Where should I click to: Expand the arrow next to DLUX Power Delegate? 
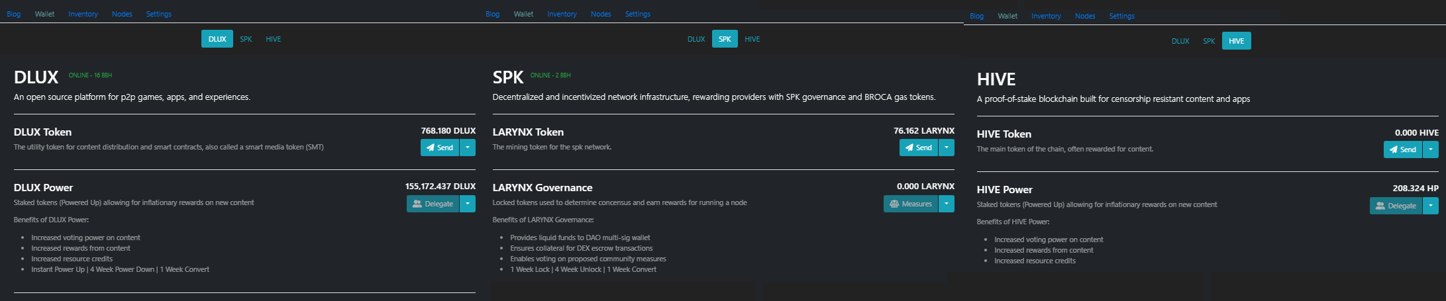[x=468, y=204]
